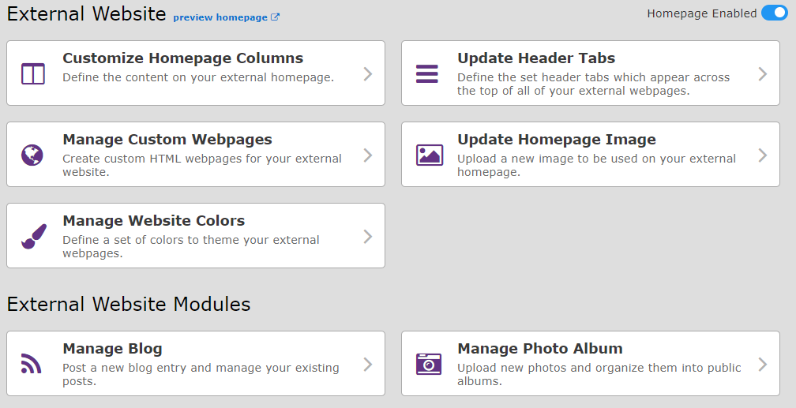Click the picture icon for Update Homepage Image
The width and height of the screenshot is (796, 408).
point(430,155)
